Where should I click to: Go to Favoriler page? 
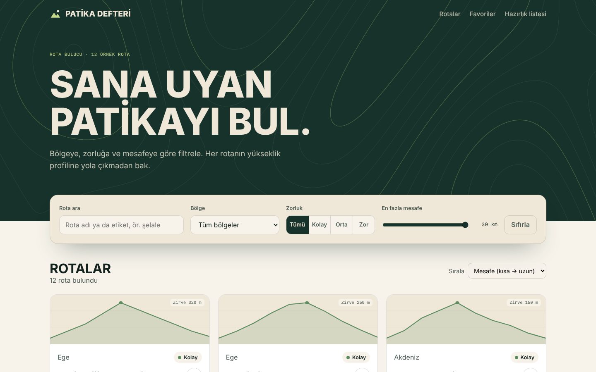482,14
